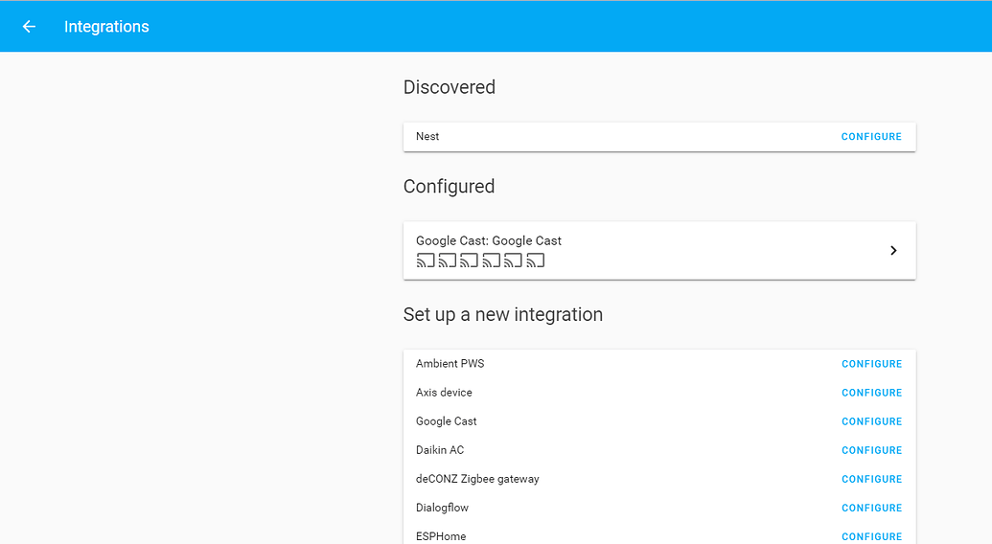Configure Dialogflow integration
This screenshot has width=992, height=544.
point(872,508)
